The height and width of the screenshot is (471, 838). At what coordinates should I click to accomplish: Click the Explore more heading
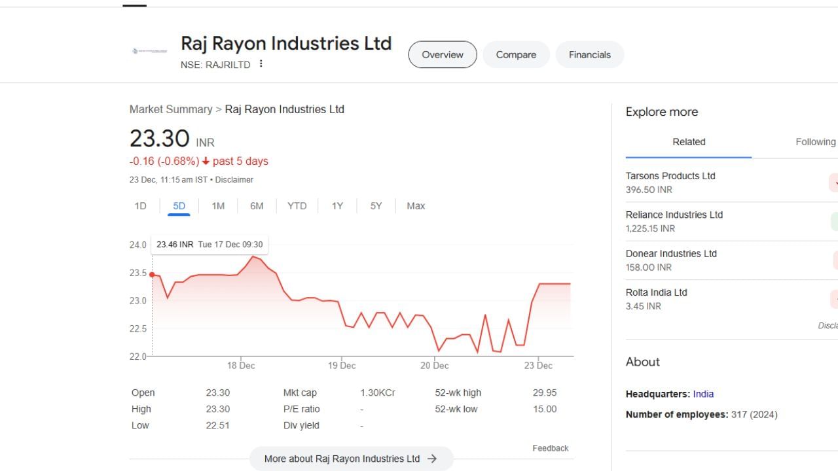click(x=662, y=112)
